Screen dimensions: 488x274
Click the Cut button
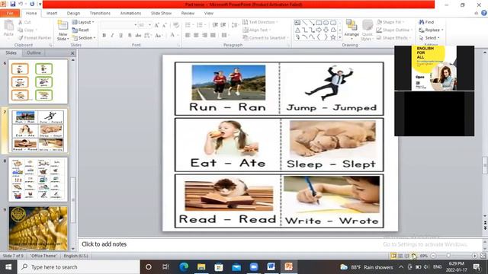[x=24, y=22]
